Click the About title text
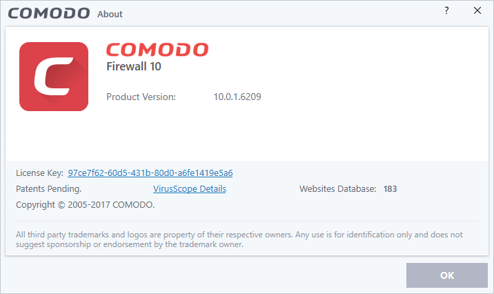 pyautogui.click(x=110, y=14)
